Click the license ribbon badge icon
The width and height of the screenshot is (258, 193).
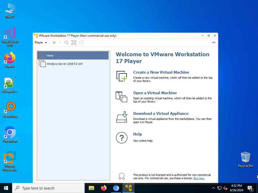click(122, 176)
